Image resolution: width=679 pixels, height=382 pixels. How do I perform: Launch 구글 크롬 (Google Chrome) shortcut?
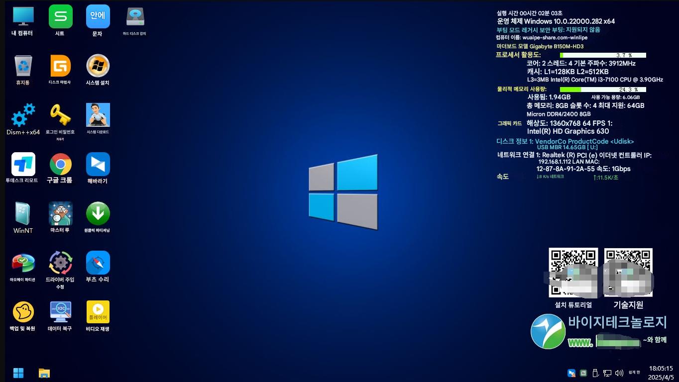pyautogui.click(x=60, y=164)
